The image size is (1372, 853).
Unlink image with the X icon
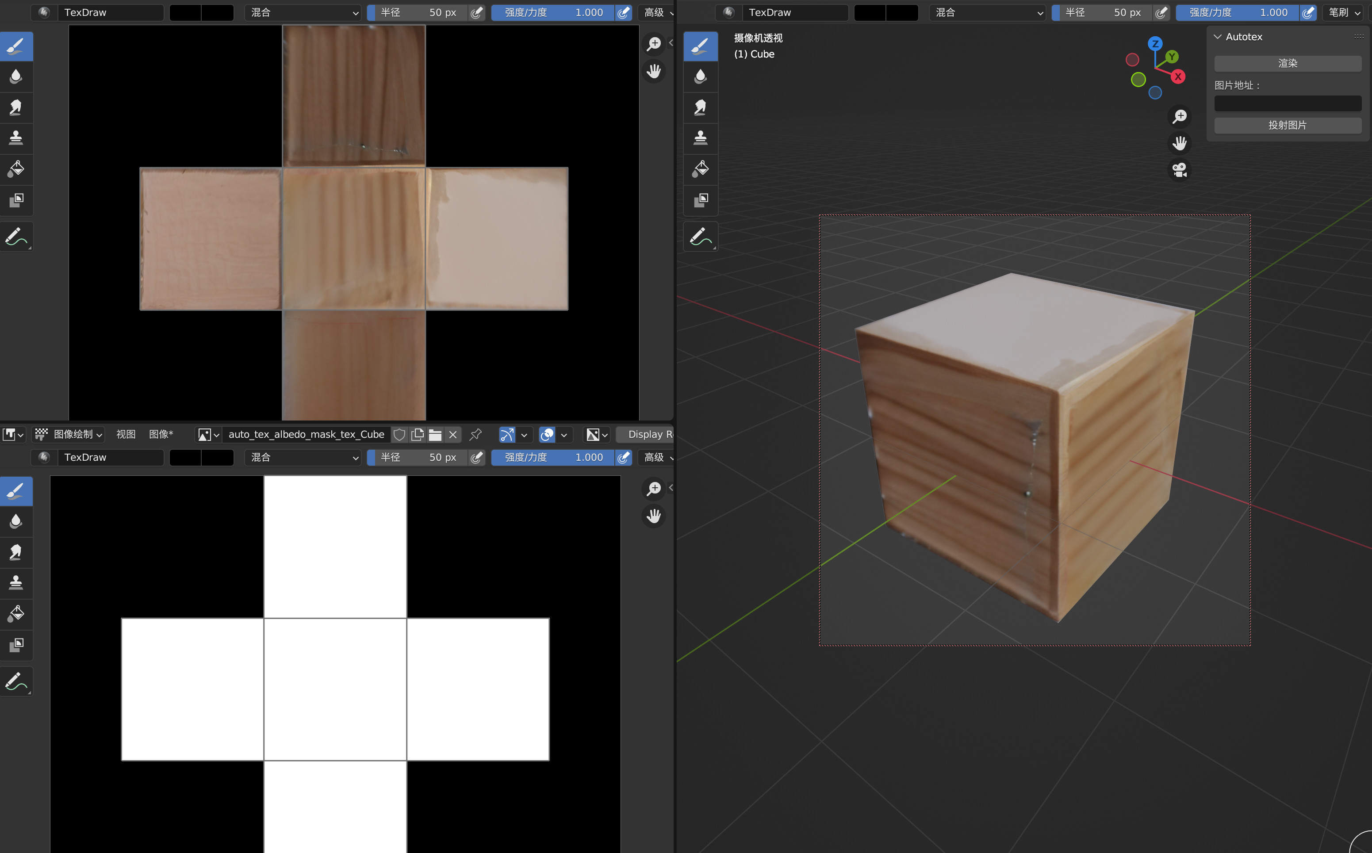pyautogui.click(x=452, y=434)
